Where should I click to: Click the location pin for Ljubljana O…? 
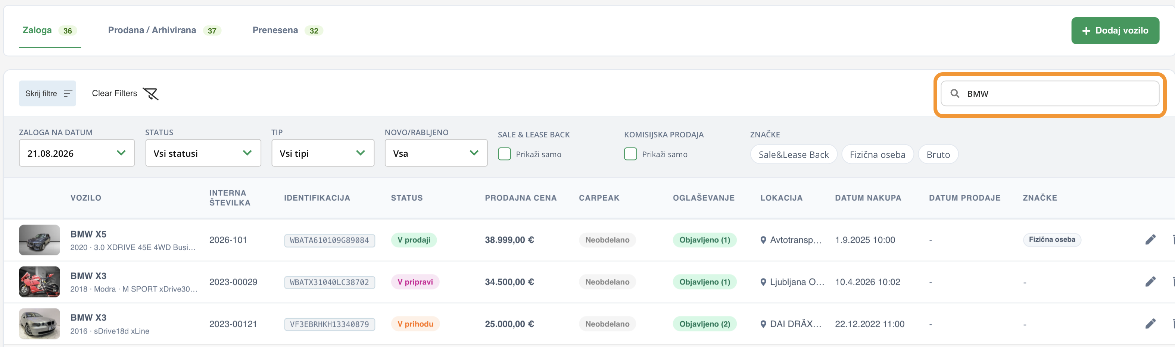pos(763,282)
